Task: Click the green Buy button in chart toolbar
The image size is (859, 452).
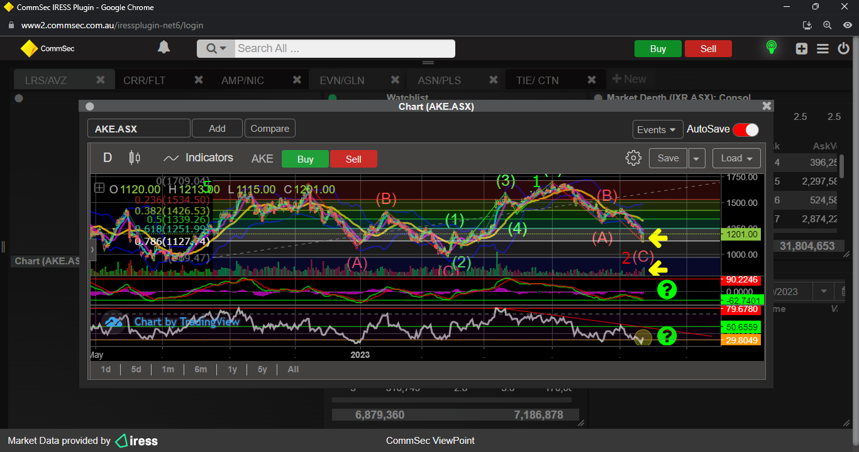Action: point(305,159)
